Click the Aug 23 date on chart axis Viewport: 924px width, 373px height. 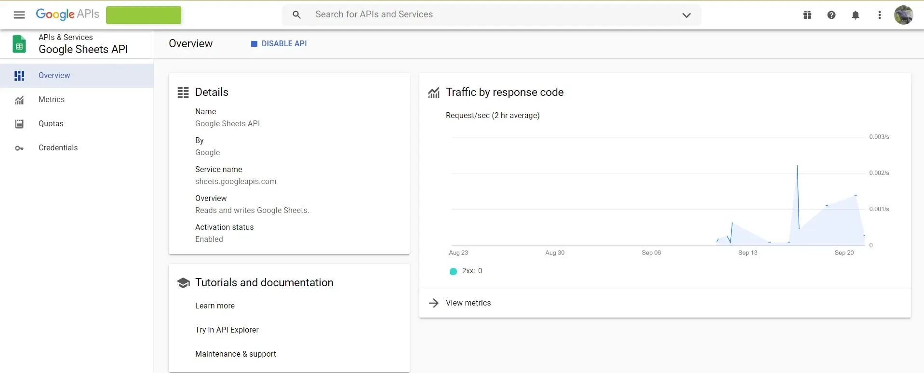(458, 253)
